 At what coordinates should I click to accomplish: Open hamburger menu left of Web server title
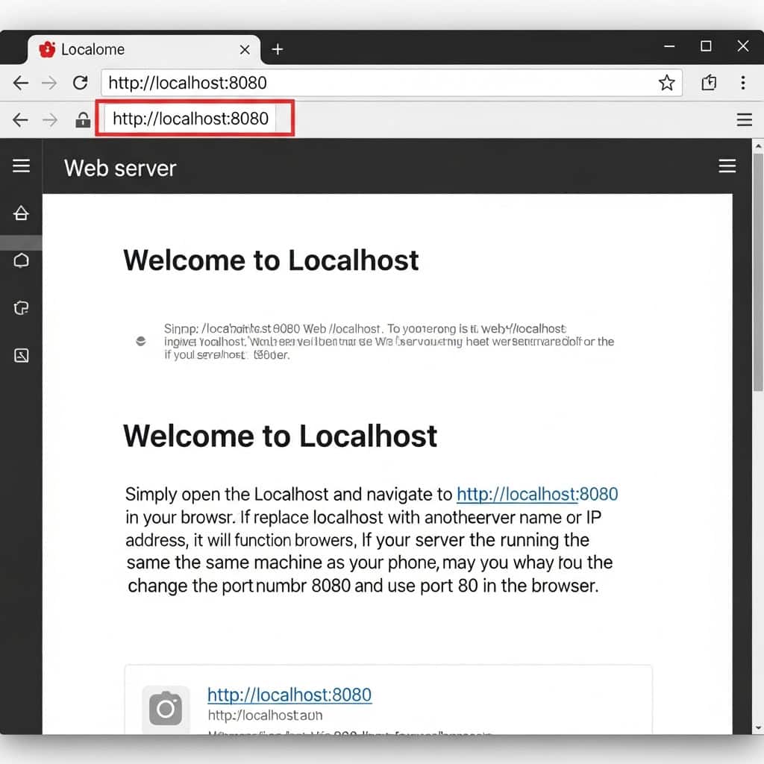21,166
